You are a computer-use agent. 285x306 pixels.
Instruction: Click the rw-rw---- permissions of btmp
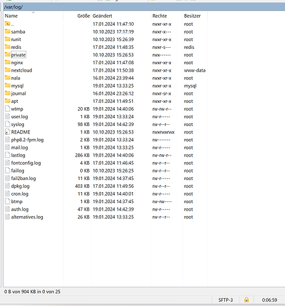tap(162, 201)
